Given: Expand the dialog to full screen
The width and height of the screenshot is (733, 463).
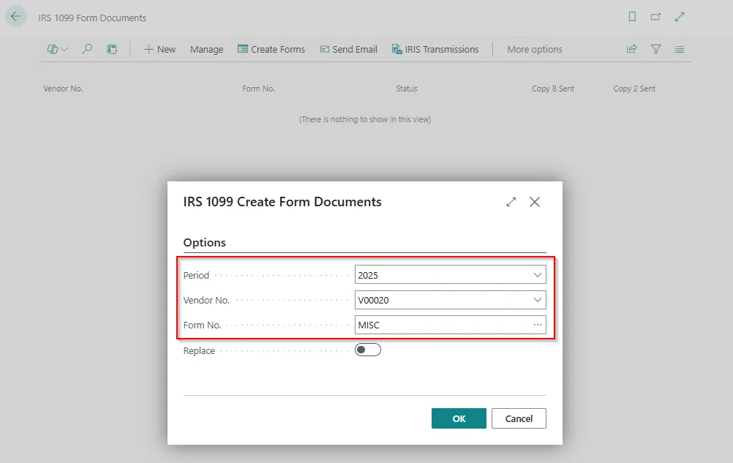Looking at the screenshot, I should click(511, 202).
